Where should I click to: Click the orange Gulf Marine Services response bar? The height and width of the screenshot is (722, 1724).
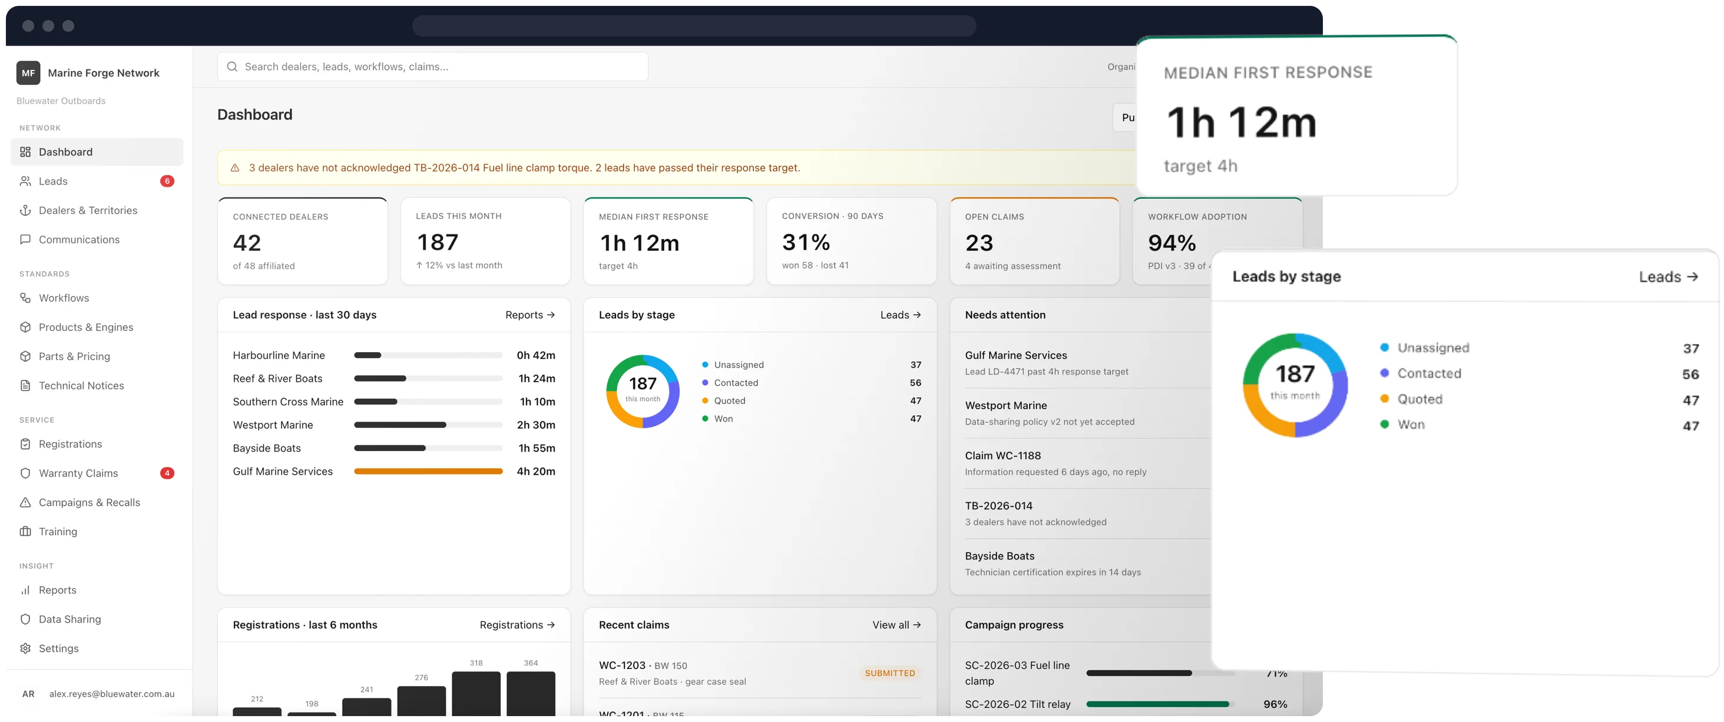pyautogui.click(x=428, y=472)
